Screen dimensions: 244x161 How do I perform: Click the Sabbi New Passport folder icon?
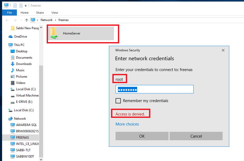click(x=13, y=28)
